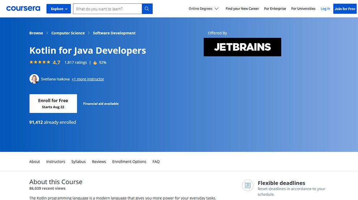Click the 'Offered By' label

(x=217, y=33)
